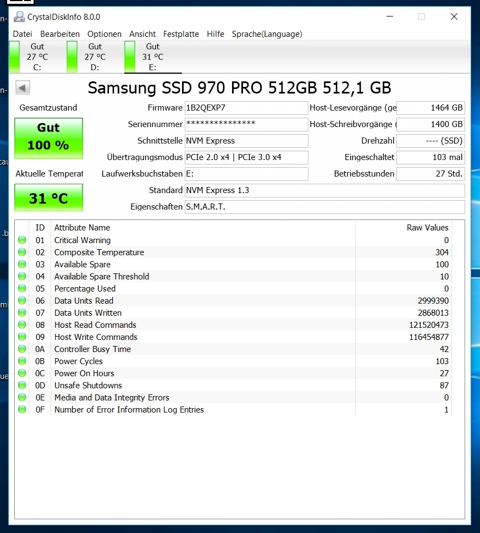The height and width of the screenshot is (533, 480).
Task: Open the Bearbeiten menu
Action: coord(60,34)
